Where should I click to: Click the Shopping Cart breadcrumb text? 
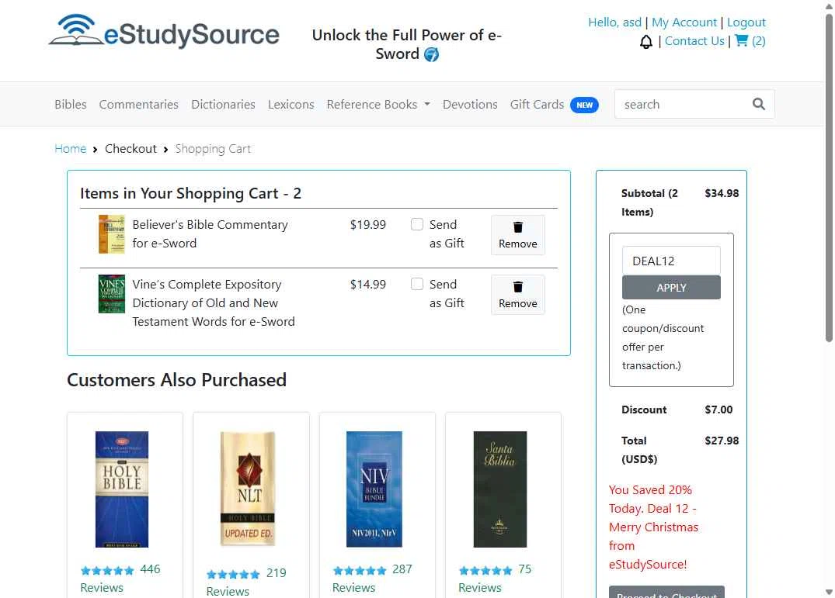(213, 149)
